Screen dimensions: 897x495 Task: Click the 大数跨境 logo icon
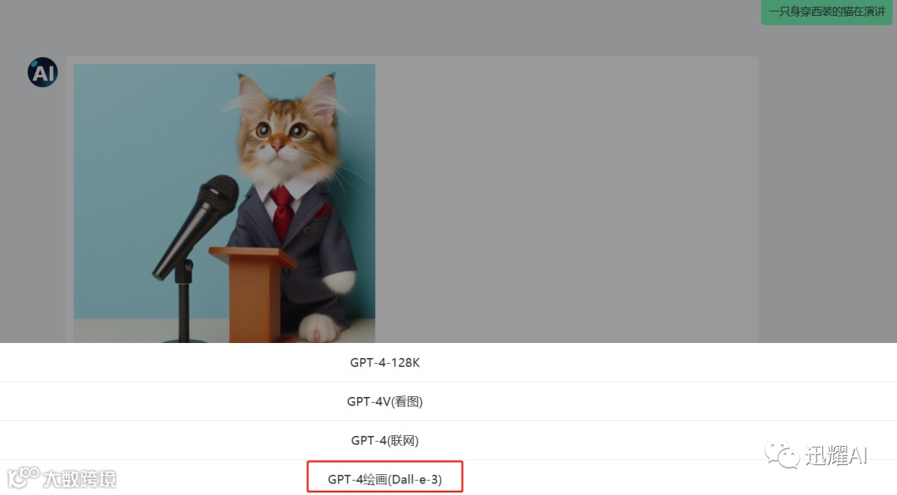(23, 478)
